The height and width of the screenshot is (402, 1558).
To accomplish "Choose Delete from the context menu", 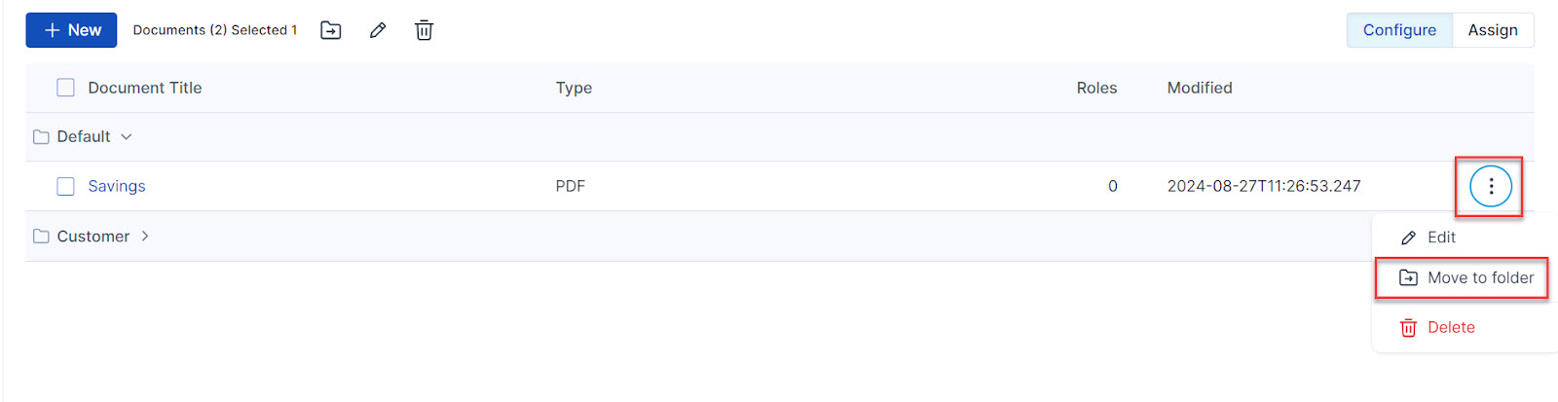I will tap(1450, 328).
